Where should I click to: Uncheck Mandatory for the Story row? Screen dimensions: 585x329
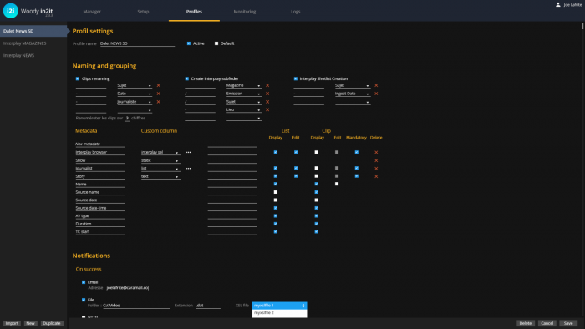tap(356, 176)
